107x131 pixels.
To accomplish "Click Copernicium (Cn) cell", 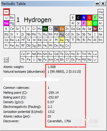I will click(67, 45).
